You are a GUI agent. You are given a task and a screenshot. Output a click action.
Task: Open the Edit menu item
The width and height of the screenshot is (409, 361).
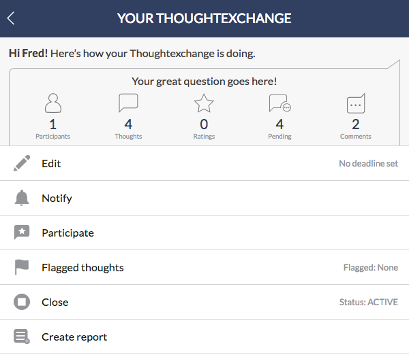click(x=204, y=163)
